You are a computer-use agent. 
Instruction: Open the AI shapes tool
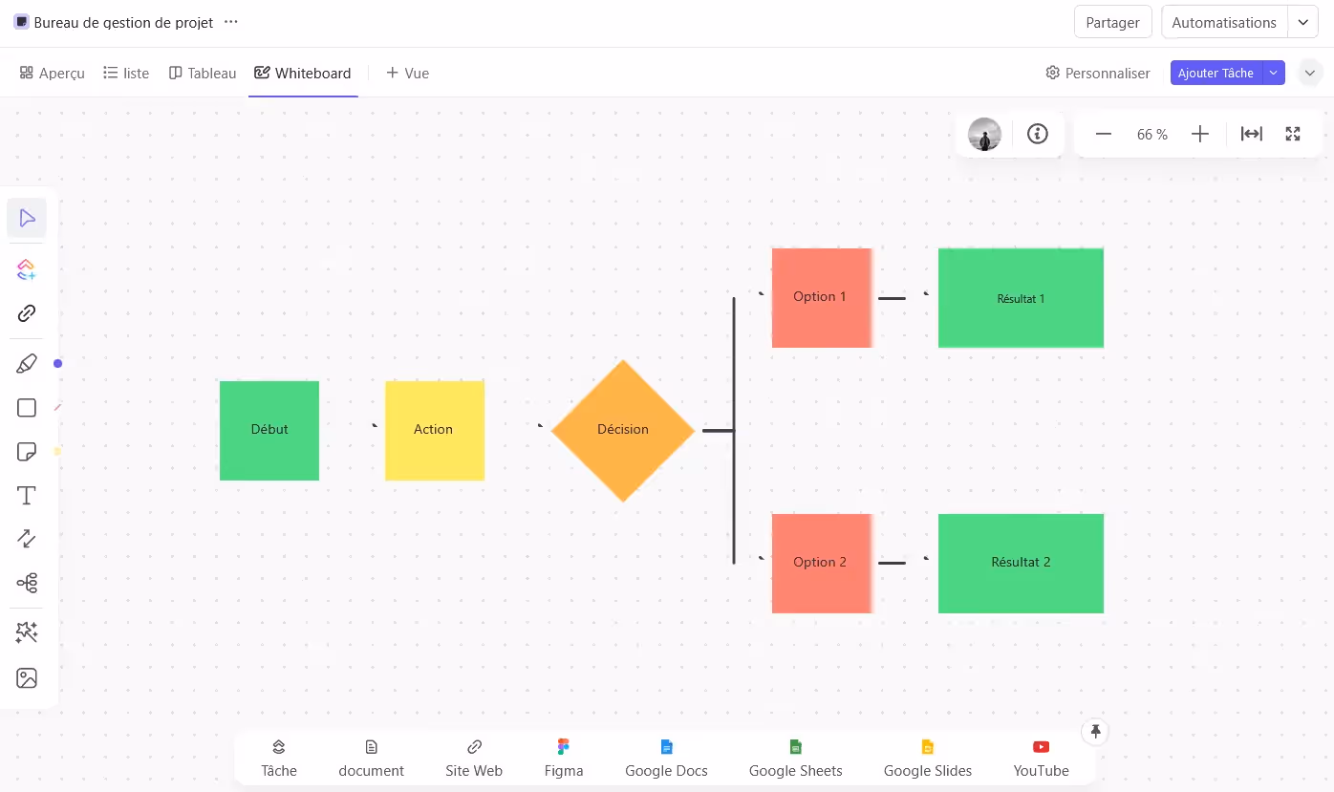click(x=27, y=268)
